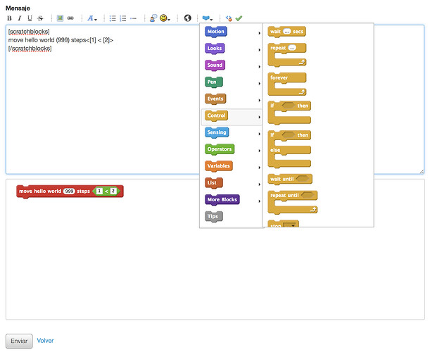Submit the message with Enviar

point(19,341)
